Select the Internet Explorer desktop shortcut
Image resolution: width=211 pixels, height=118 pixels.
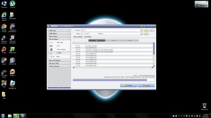click(4, 16)
